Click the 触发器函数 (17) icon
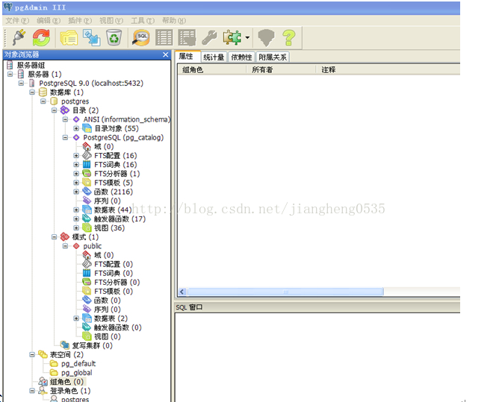502x402 pixels. tap(87, 219)
